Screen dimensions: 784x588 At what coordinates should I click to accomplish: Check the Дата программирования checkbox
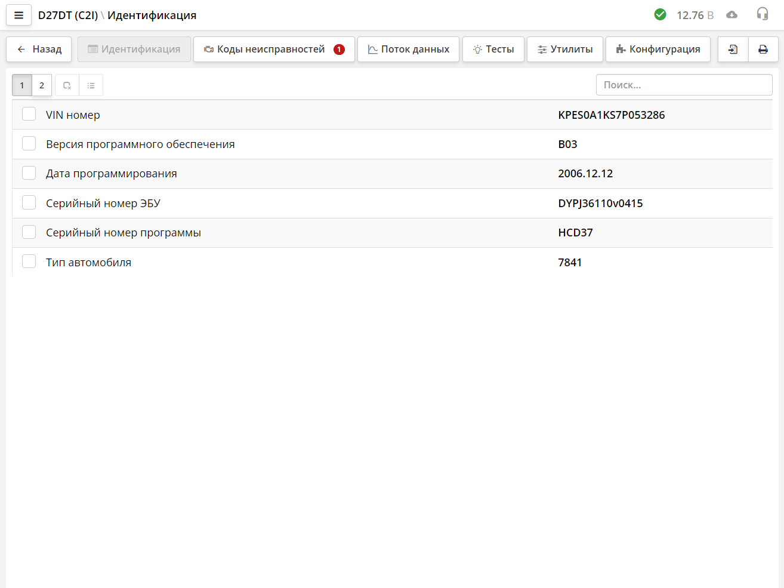click(29, 173)
